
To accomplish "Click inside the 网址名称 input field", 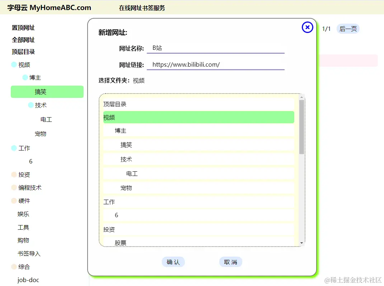I will [x=215, y=47].
